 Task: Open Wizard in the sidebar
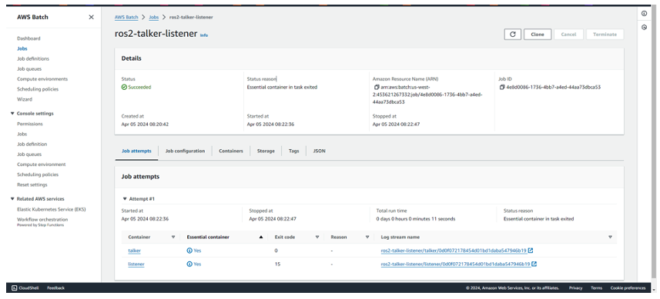(25, 99)
